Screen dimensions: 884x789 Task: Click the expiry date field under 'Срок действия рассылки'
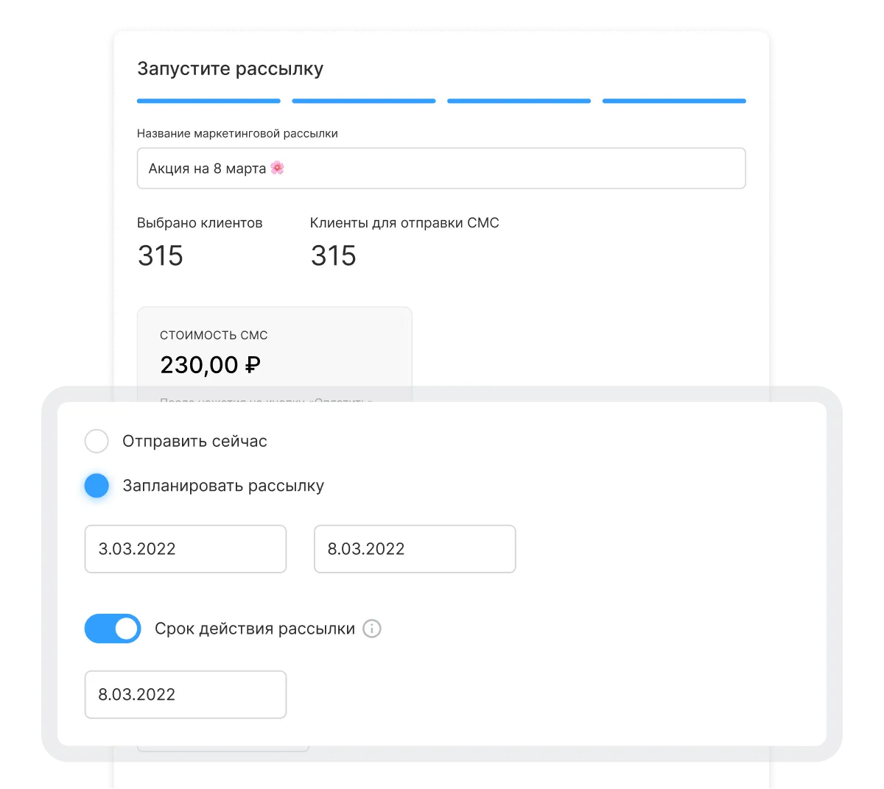point(186,695)
